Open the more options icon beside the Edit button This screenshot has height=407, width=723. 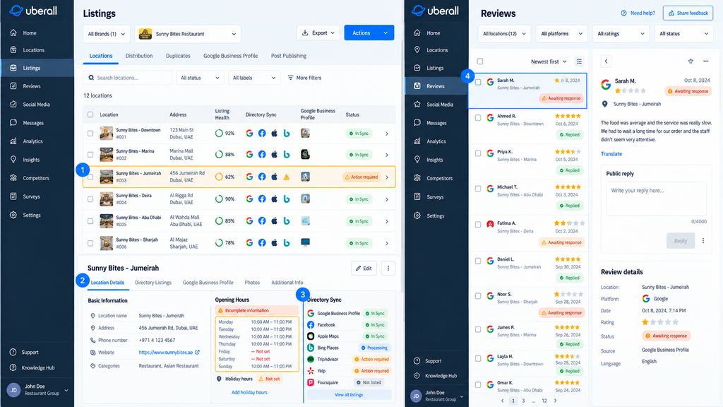tap(388, 268)
